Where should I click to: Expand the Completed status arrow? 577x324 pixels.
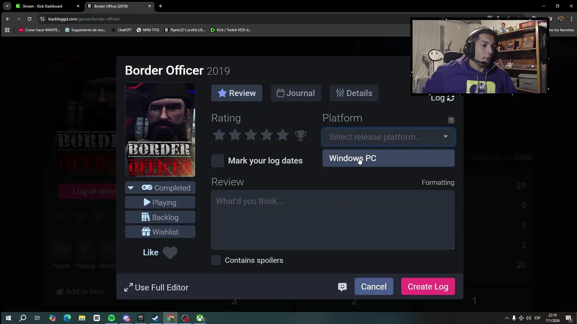coord(130,188)
